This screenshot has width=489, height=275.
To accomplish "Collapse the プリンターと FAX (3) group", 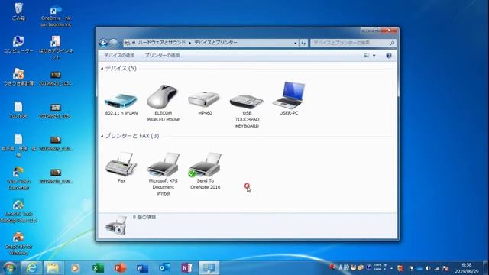I will (102, 136).
